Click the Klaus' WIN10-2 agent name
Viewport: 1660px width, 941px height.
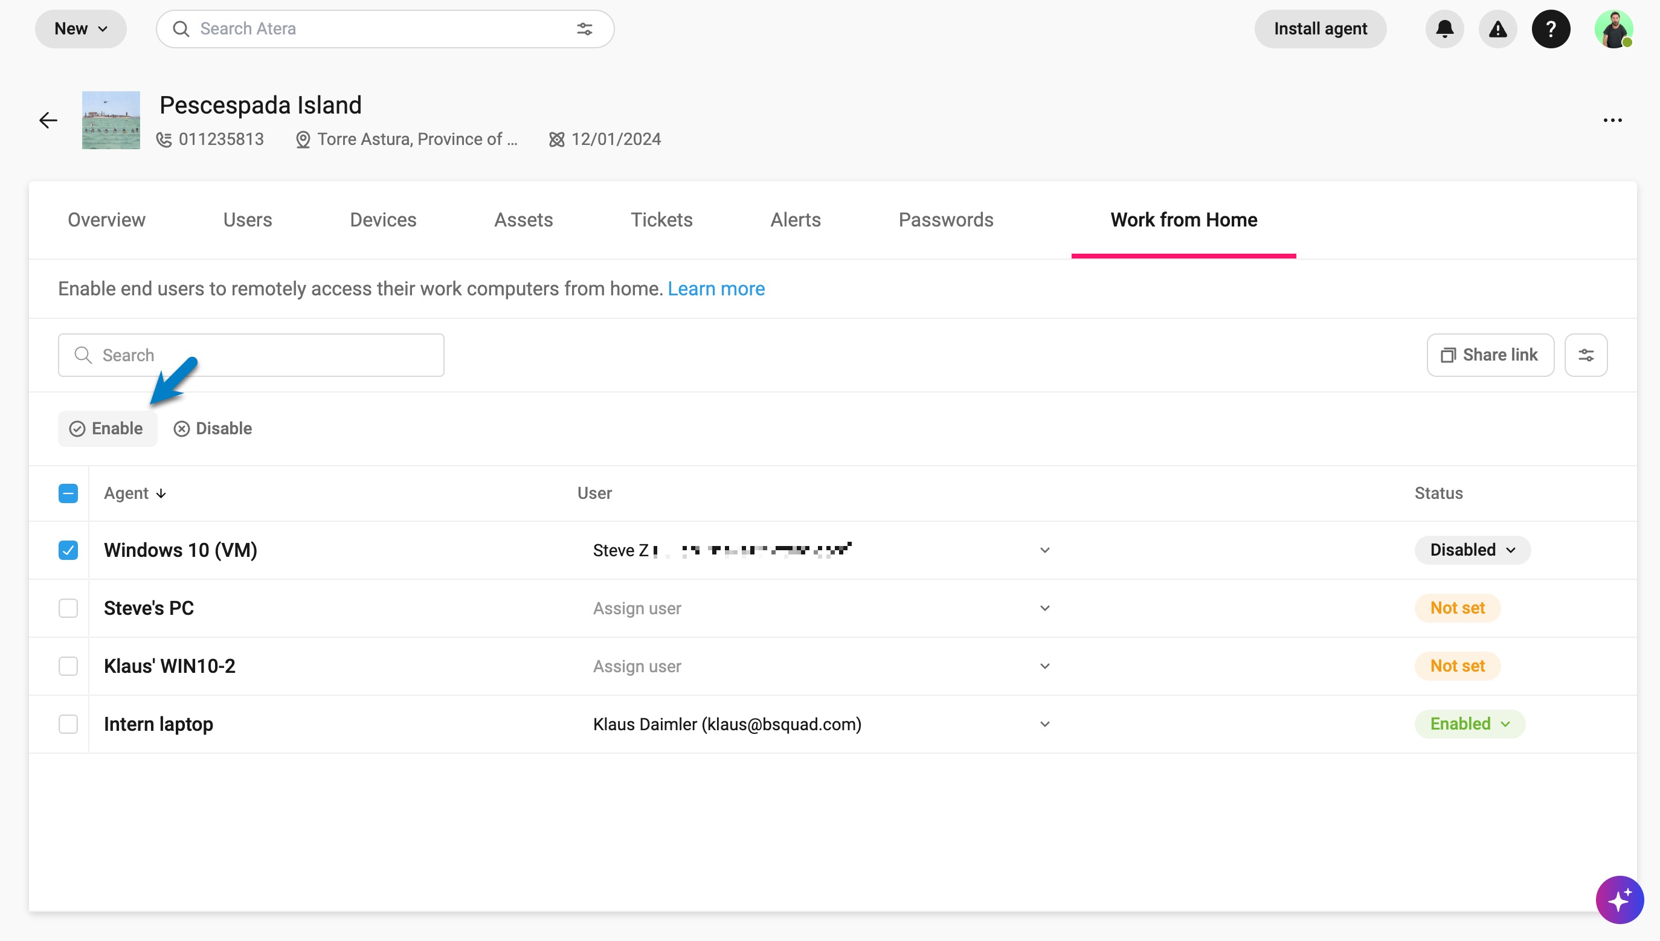170,666
